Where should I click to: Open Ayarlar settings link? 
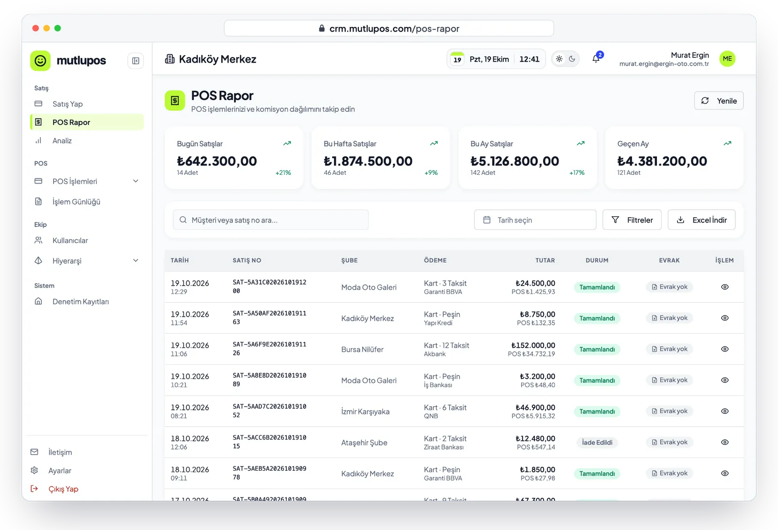(51, 470)
